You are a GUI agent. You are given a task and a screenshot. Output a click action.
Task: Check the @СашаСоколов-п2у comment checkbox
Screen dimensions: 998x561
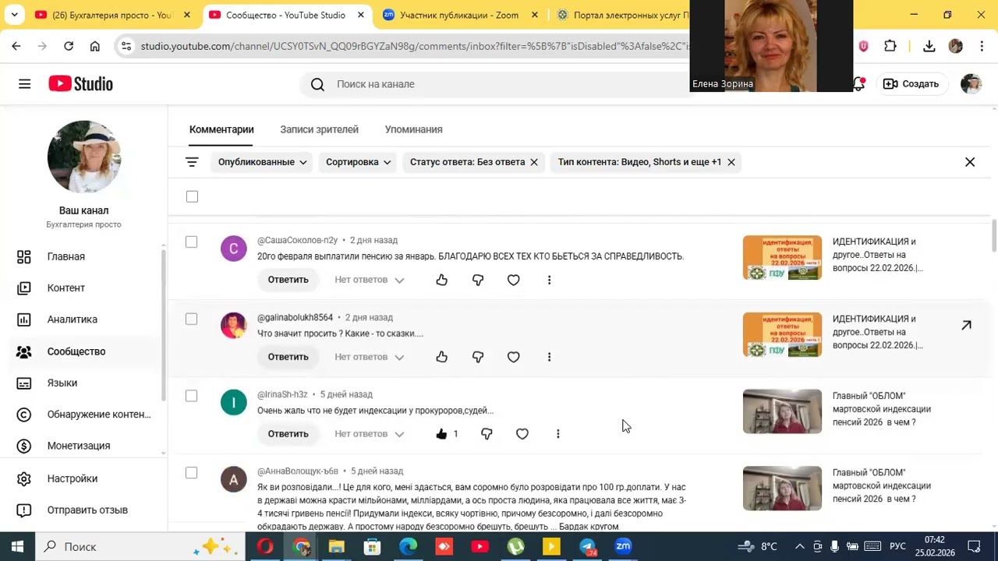coord(191,242)
